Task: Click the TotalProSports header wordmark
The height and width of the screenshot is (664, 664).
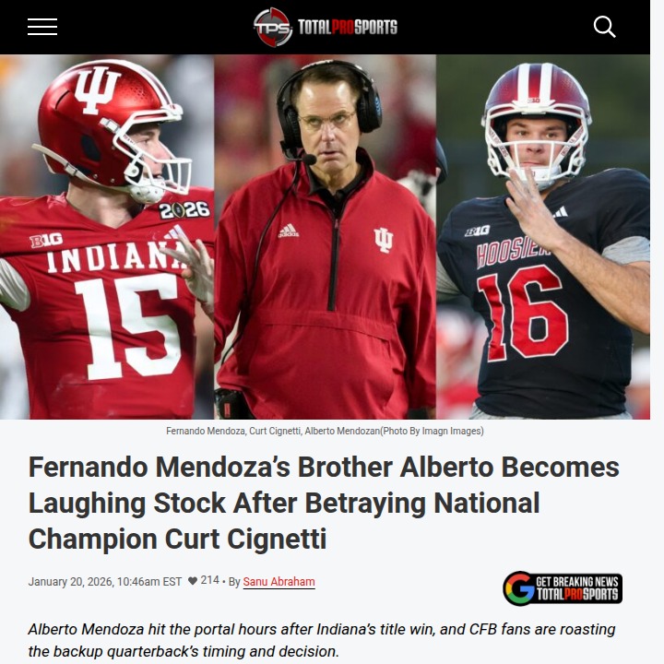Action: 348,27
